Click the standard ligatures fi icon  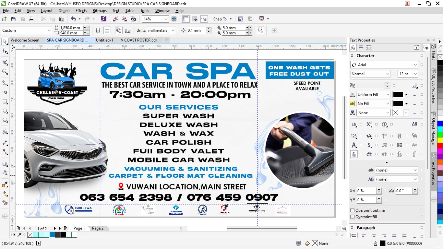pyautogui.click(x=354, y=154)
